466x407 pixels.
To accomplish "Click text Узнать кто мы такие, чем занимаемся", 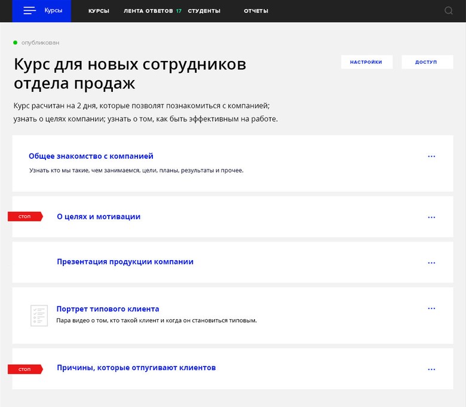I will 136,171.
